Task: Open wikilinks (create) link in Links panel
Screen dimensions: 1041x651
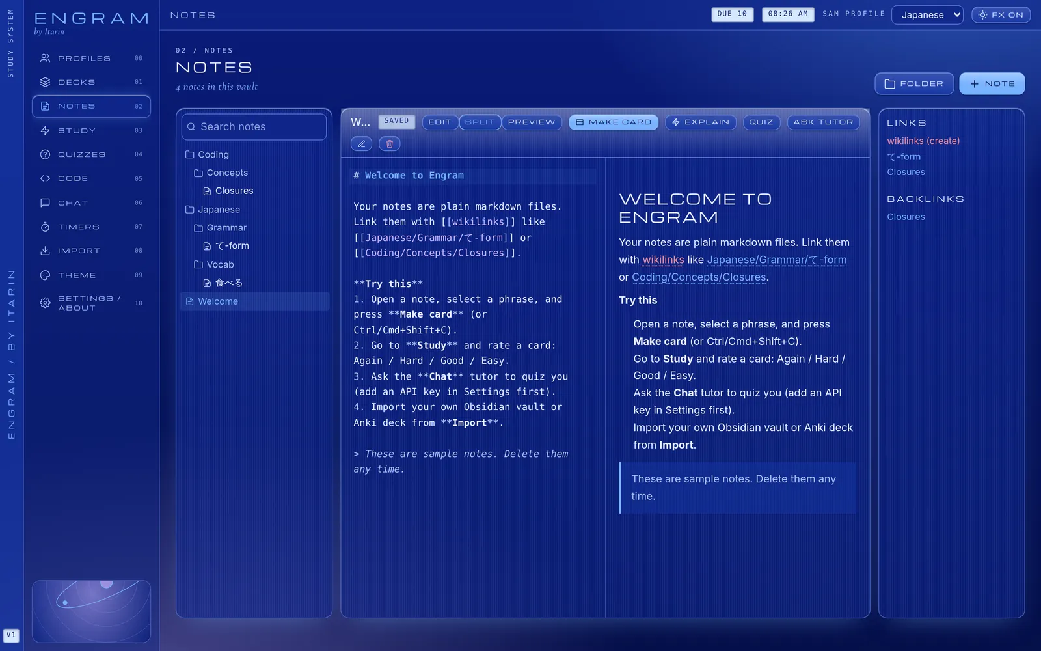Action: tap(923, 141)
